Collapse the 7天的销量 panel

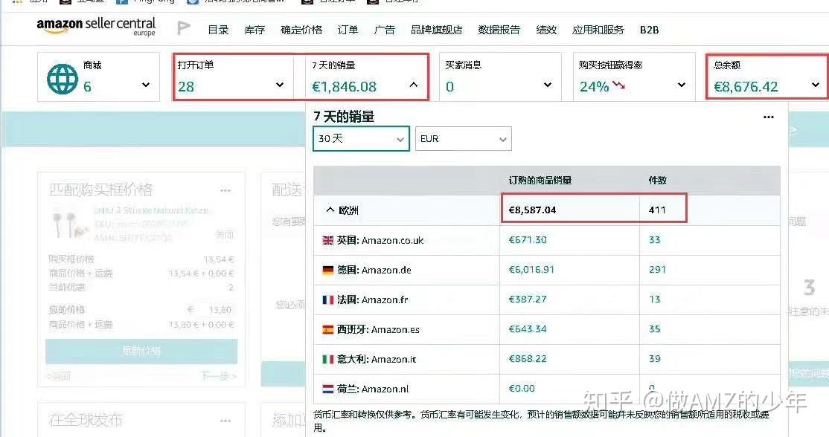414,85
